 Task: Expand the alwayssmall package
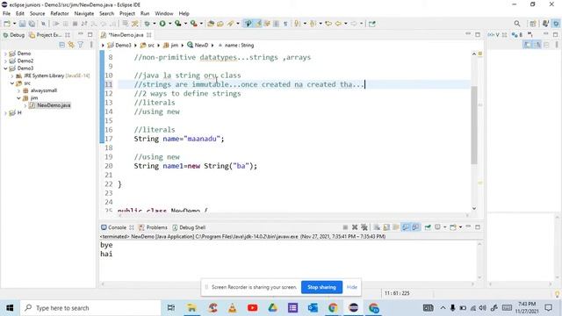pyautogui.click(x=18, y=90)
